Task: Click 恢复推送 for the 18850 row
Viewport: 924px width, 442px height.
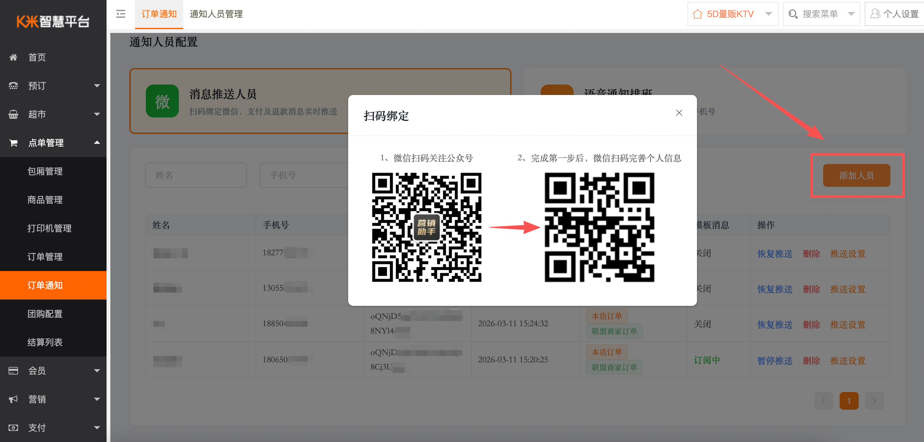Action: point(775,325)
